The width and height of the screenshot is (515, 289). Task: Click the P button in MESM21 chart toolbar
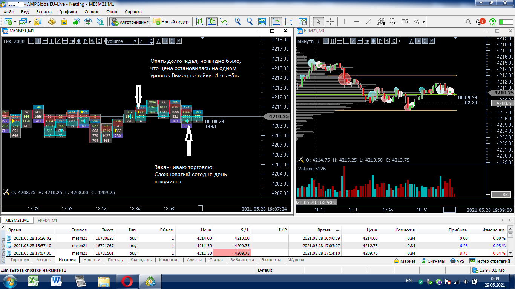click(x=85, y=41)
